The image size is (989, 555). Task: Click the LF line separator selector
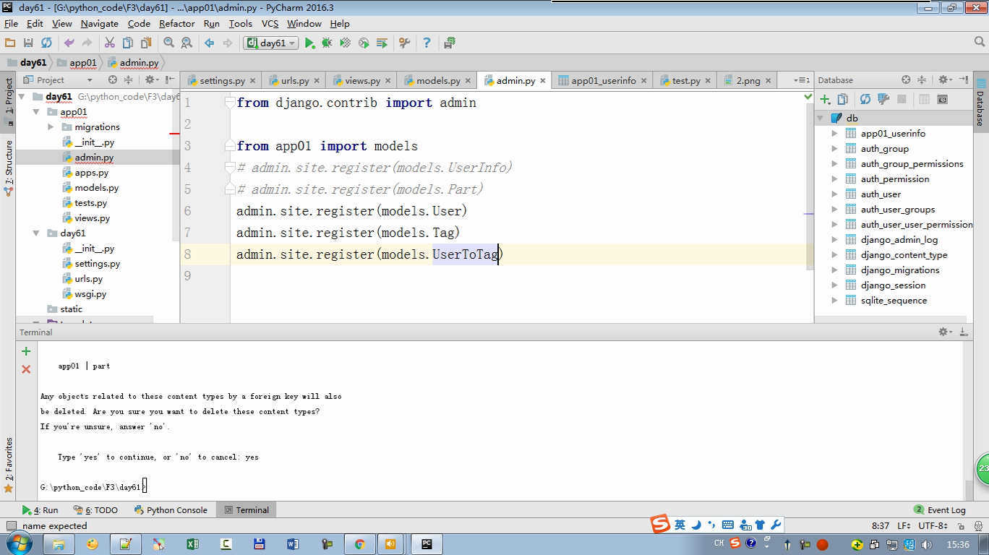tap(904, 526)
